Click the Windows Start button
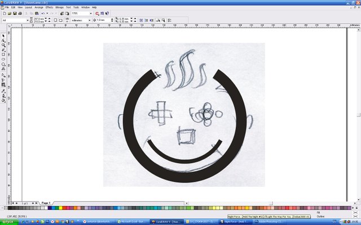361x225 pixels. pos(9,222)
